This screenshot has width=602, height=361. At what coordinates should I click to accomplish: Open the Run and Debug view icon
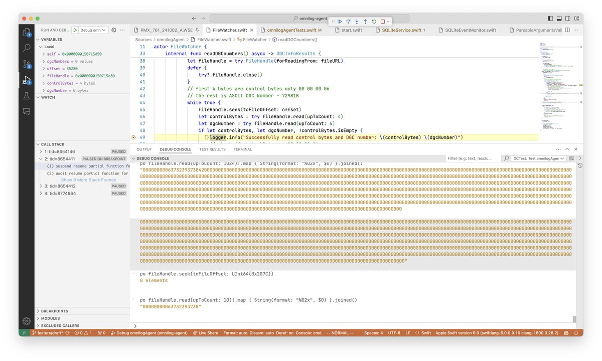[27, 80]
